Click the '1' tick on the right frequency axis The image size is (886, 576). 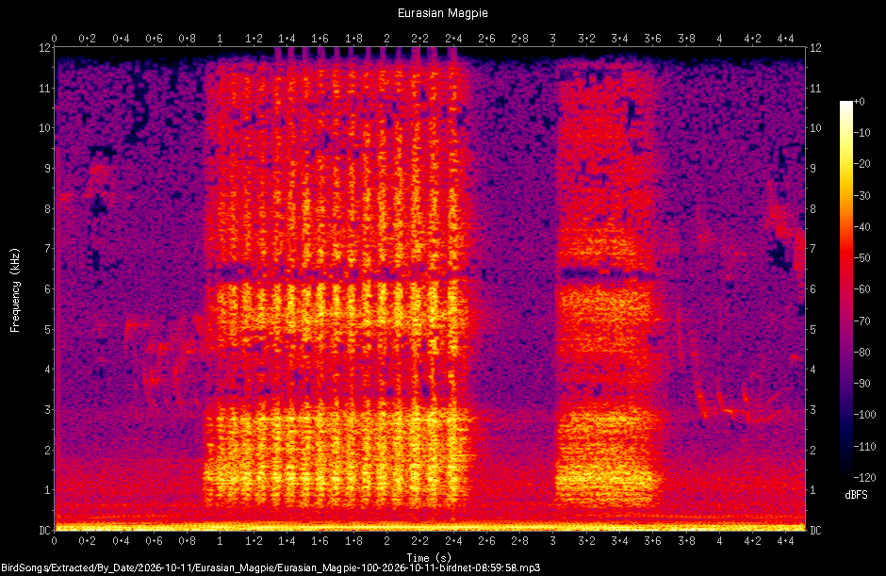click(812, 490)
